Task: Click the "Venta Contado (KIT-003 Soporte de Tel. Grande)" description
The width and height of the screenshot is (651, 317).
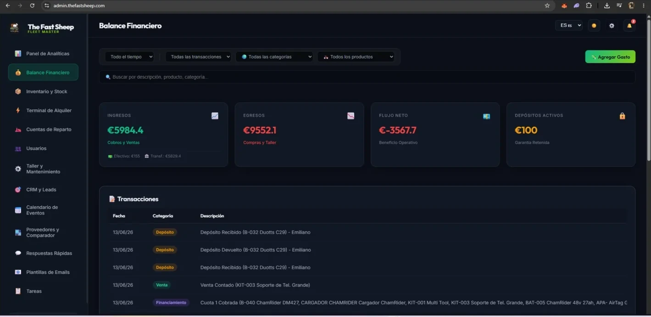Action: click(255, 285)
